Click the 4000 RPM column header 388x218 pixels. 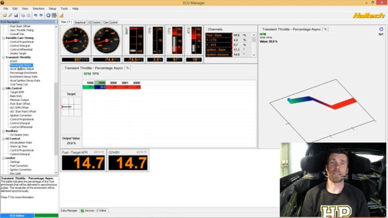click(136, 83)
